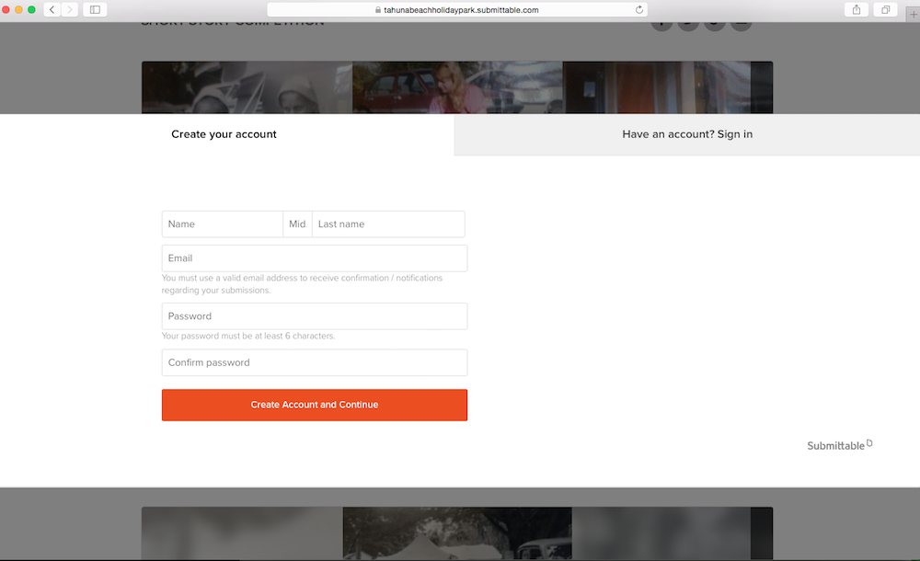The image size is (920, 561).
Task: Focus the Password field
Action: click(314, 316)
